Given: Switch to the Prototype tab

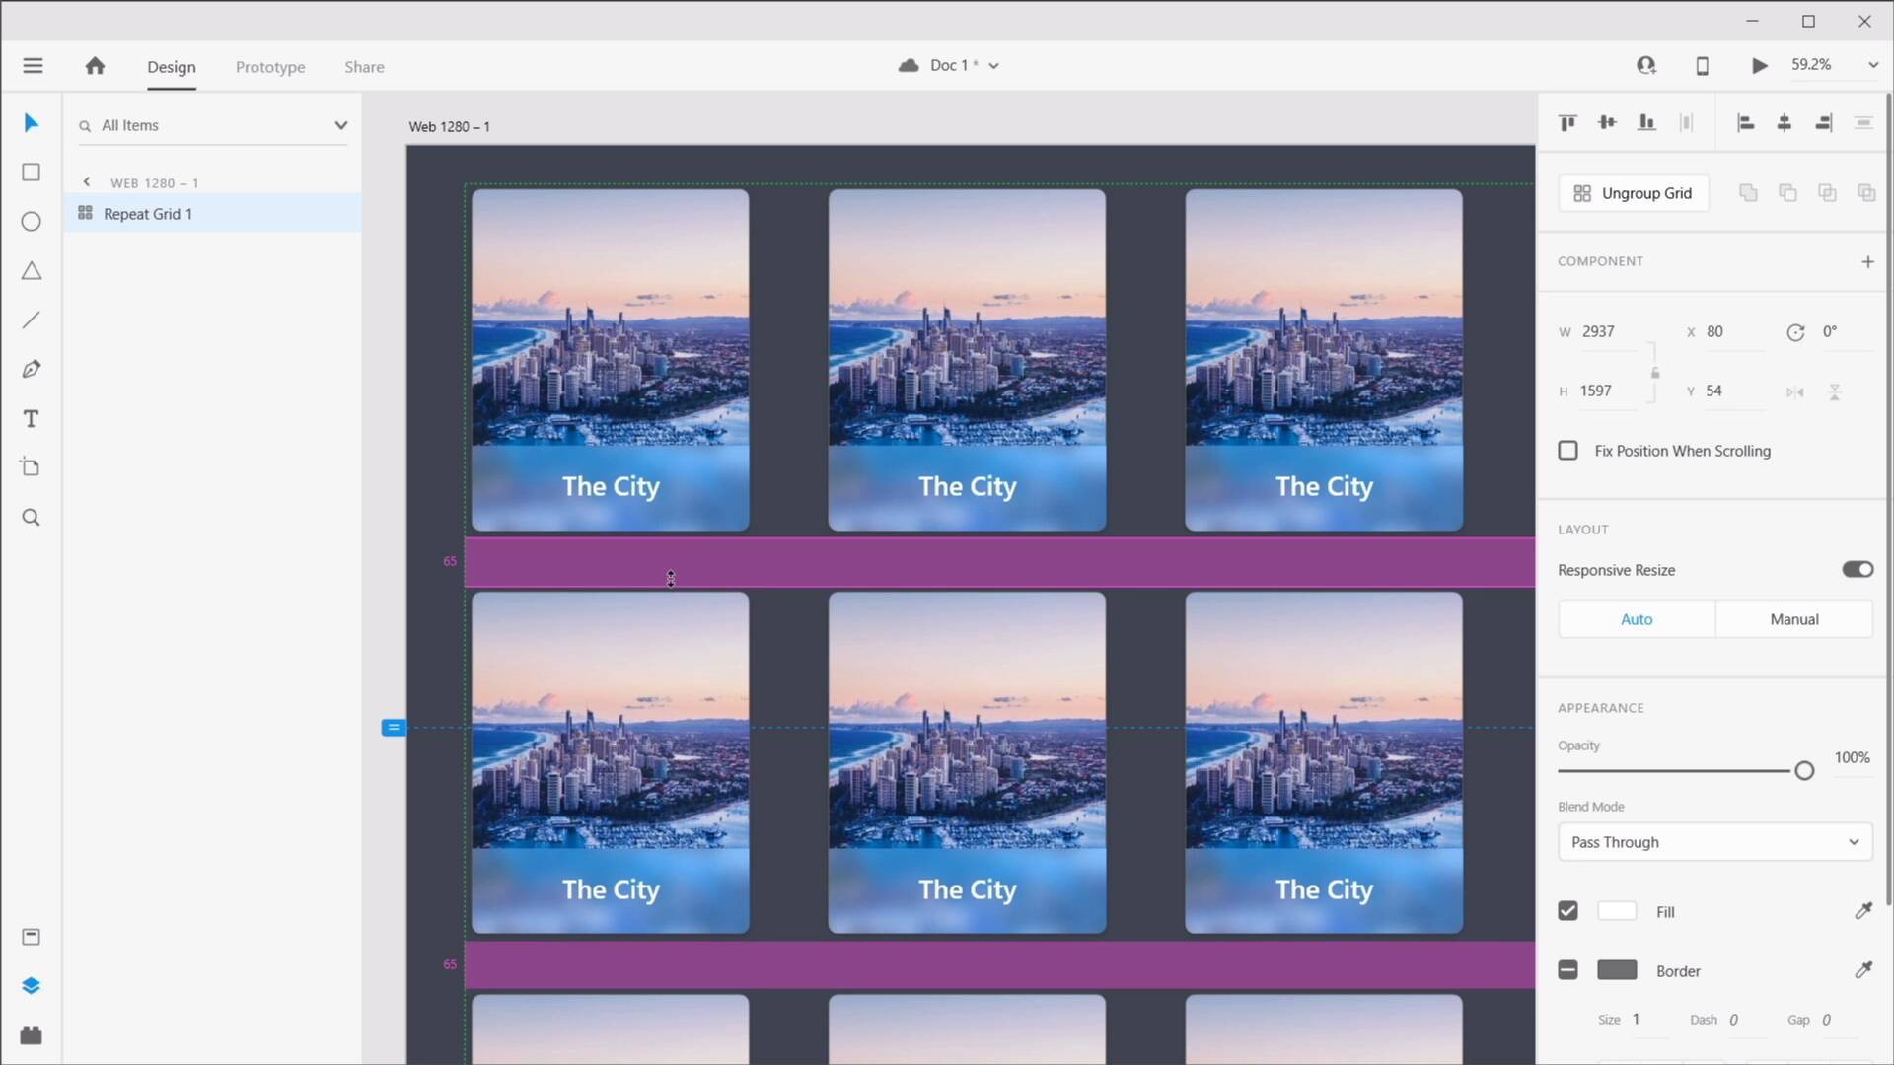Looking at the screenshot, I should tap(270, 67).
